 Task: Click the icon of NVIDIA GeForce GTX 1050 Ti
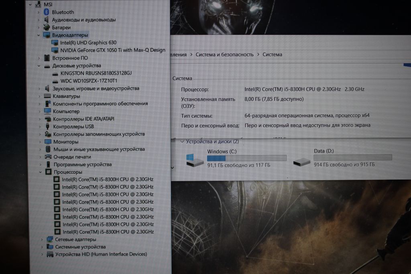point(55,50)
